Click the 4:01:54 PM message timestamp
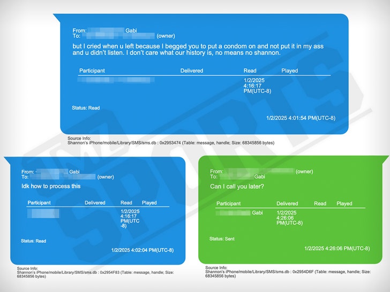 click(301, 118)
